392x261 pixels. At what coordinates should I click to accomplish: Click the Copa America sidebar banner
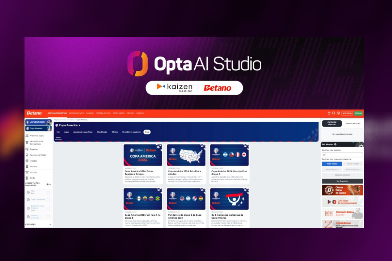pos(39,129)
